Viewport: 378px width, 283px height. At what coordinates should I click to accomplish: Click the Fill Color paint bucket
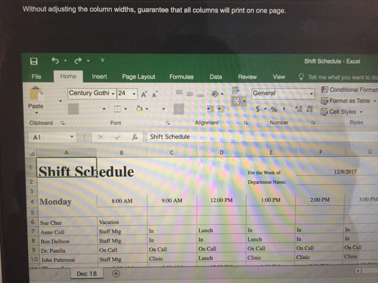pyautogui.click(x=139, y=109)
